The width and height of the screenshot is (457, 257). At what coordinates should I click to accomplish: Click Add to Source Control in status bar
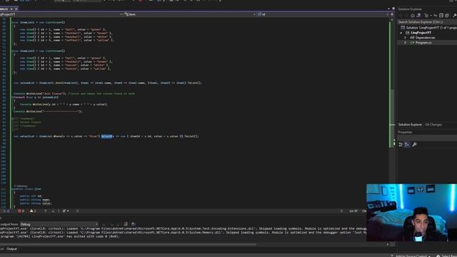coord(411,256)
